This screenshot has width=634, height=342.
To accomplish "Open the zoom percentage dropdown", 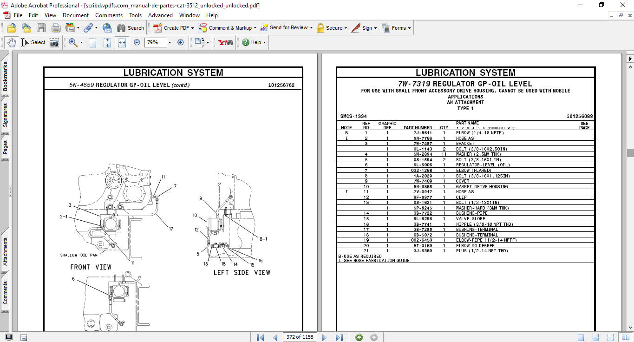I will click(x=170, y=42).
